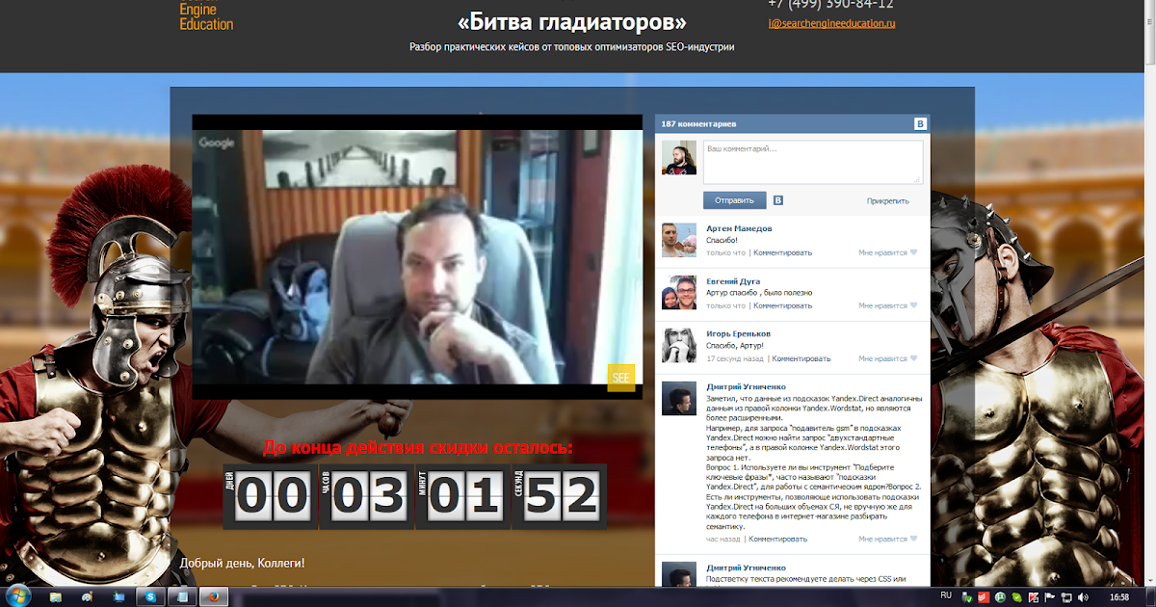Click the Engine Education site logo

[206, 14]
